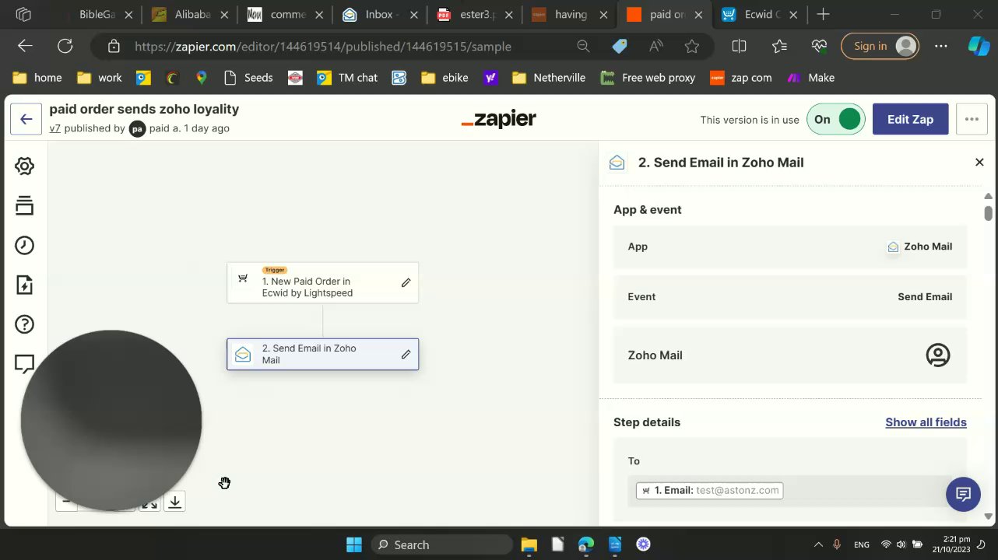Open the tab actions icon before the first tab

click(23, 15)
